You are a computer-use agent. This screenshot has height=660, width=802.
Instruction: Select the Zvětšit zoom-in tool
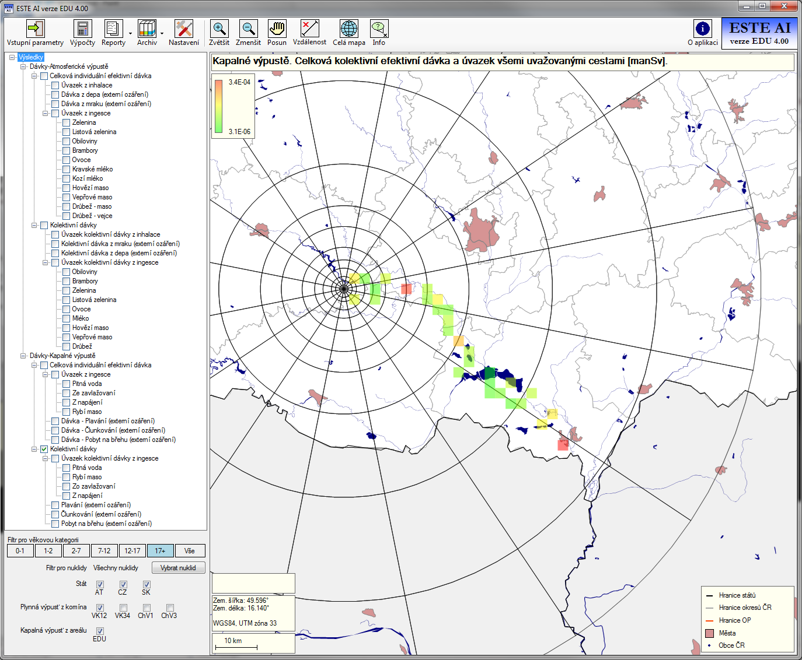pyautogui.click(x=219, y=29)
